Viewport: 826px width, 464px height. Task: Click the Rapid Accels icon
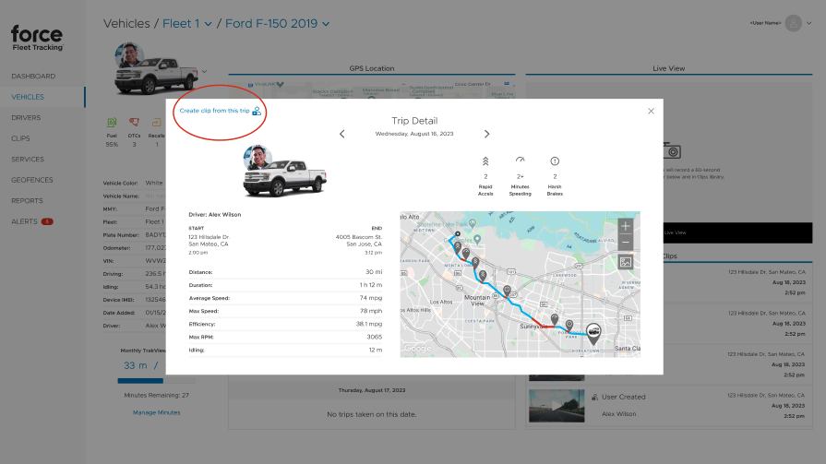(485, 161)
